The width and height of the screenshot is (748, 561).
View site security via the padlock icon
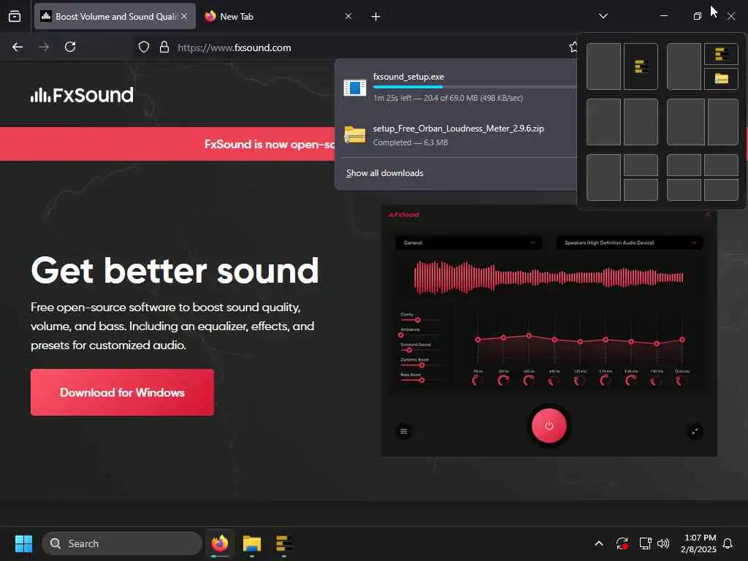[164, 47]
